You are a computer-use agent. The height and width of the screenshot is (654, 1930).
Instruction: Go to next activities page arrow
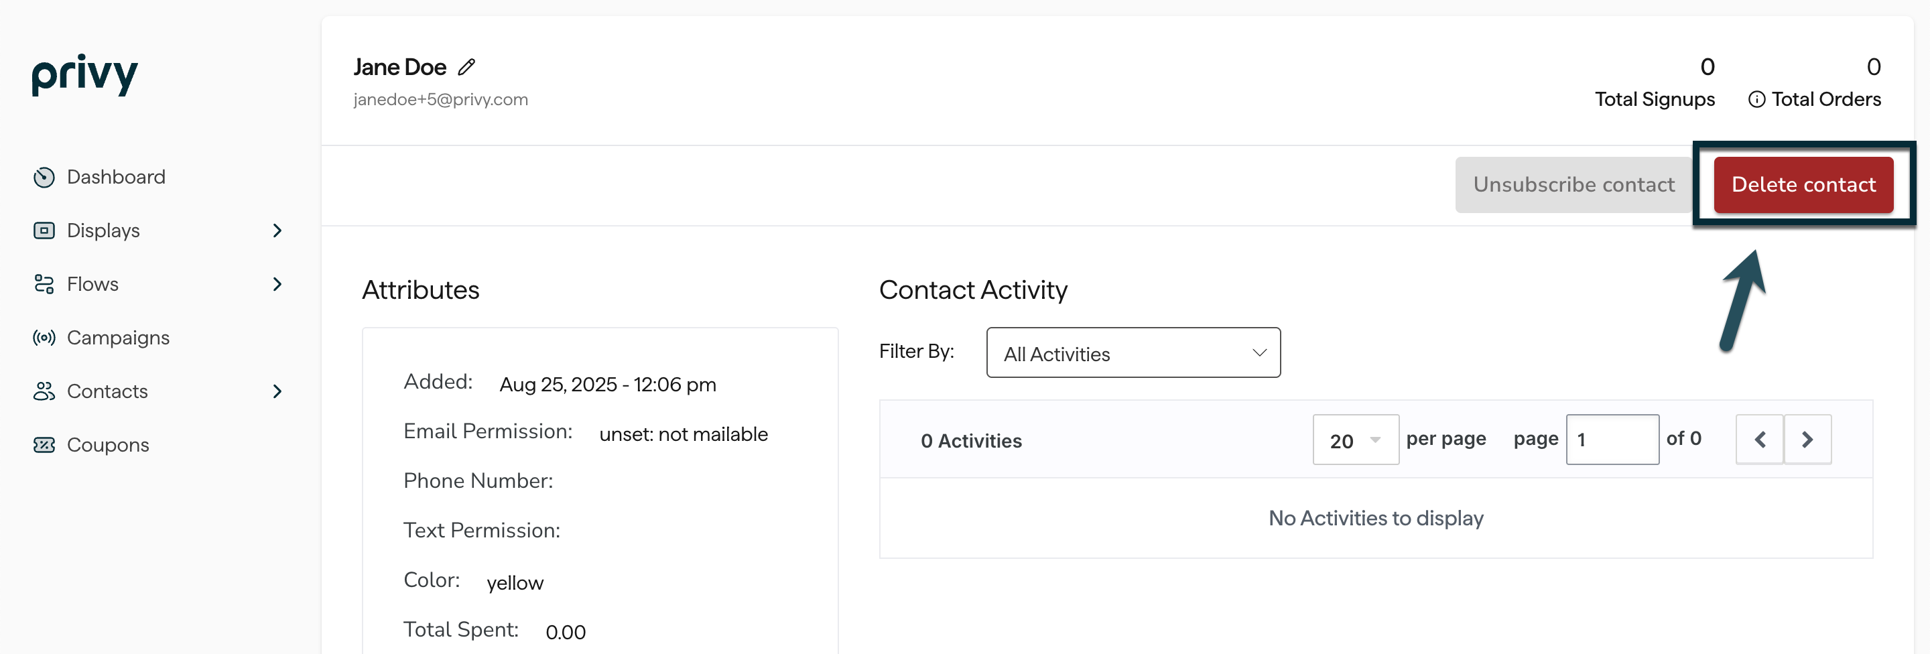coord(1807,440)
